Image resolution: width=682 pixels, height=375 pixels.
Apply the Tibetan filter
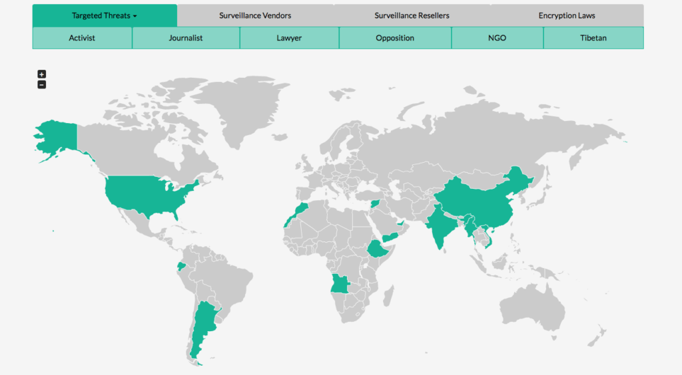click(594, 38)
